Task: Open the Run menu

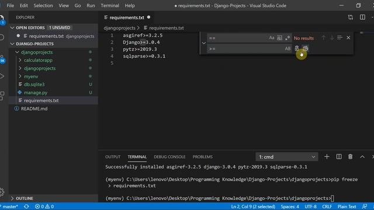Action: pyautogui.click(x=91, y=5)
